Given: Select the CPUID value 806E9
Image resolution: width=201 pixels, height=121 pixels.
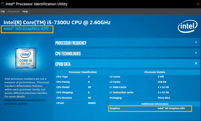Looking at the screenshot, I should 92,103.
